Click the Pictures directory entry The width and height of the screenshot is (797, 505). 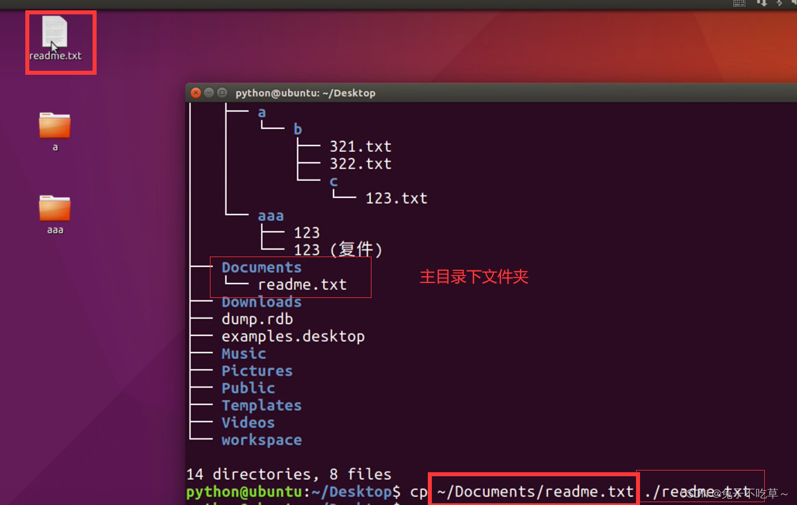pos(257,371)
